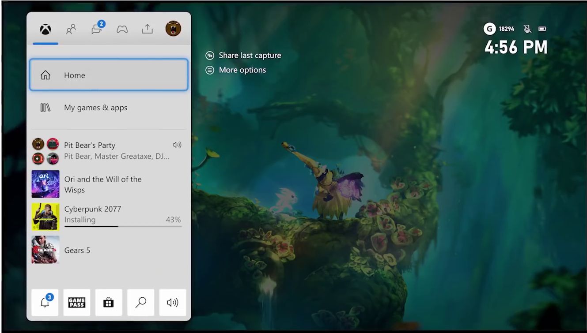Click the party speaker volume icon
Screen dimensions: 587x333
click(x=177, y=145)
